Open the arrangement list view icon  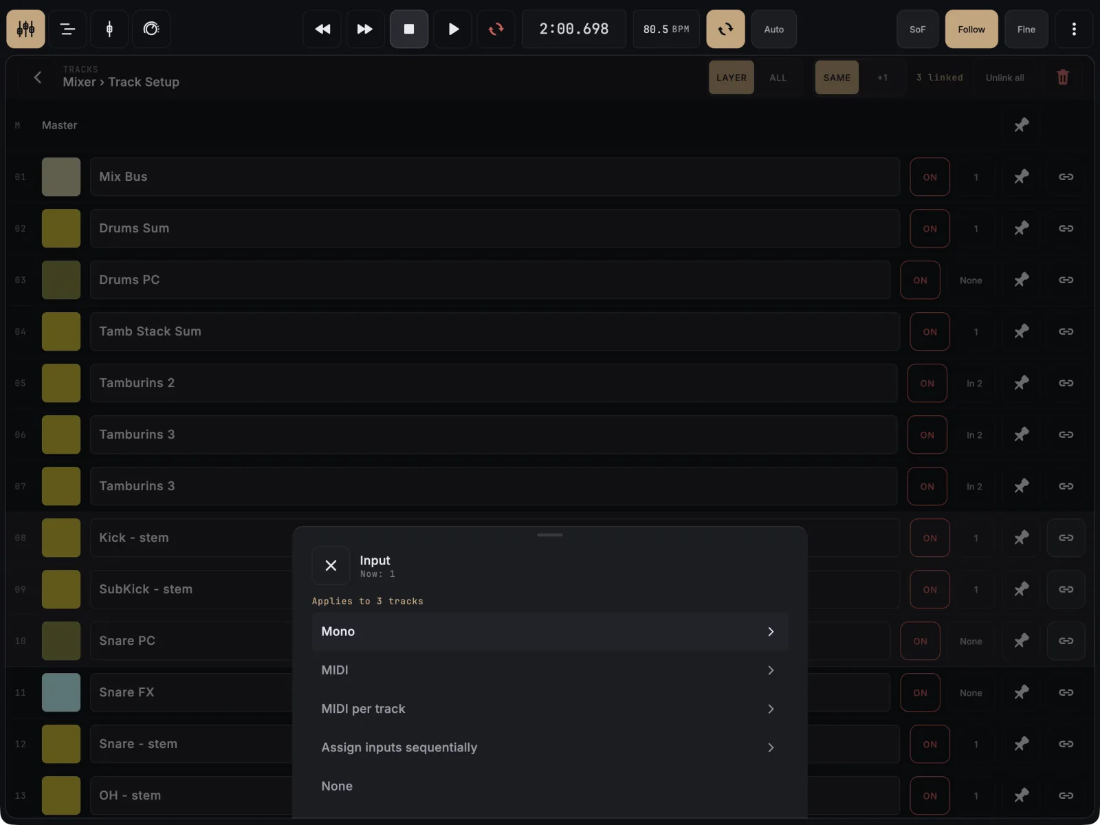click(x=67, y=29)
